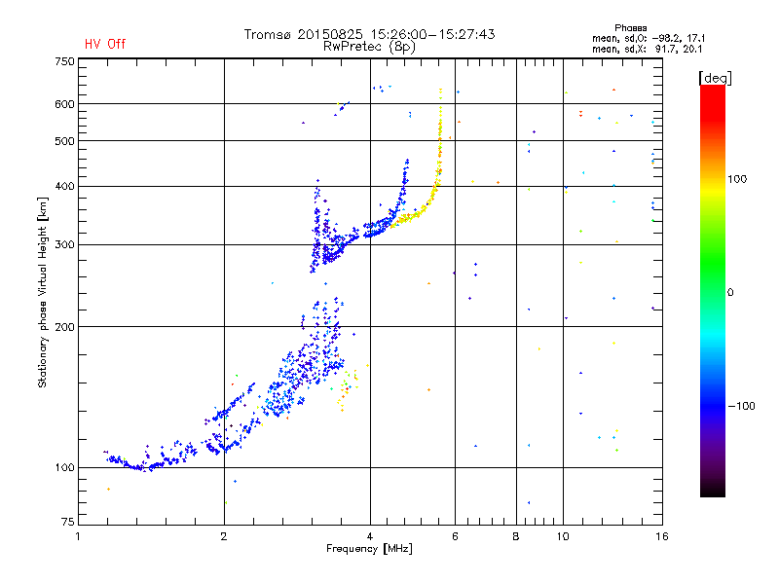
Task: Click the '-100' tick label on the colorbar
Action: [741, 406]
